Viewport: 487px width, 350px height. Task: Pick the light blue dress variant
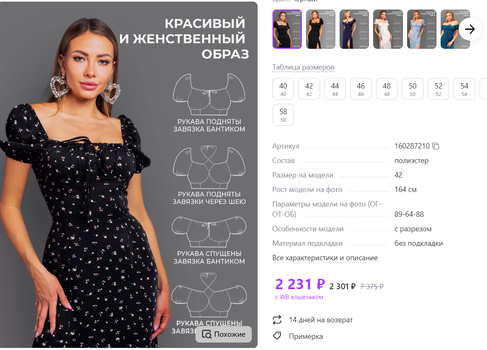422,29
